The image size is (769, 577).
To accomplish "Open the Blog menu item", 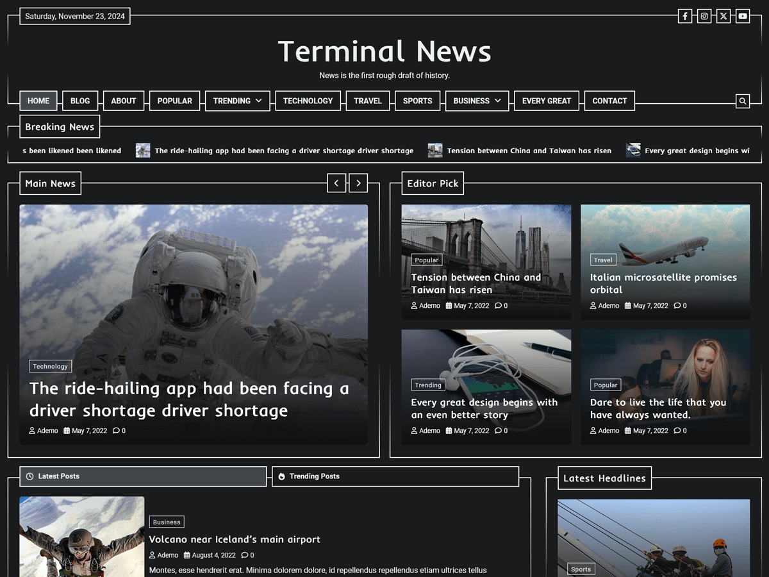I will coord(80,101).
